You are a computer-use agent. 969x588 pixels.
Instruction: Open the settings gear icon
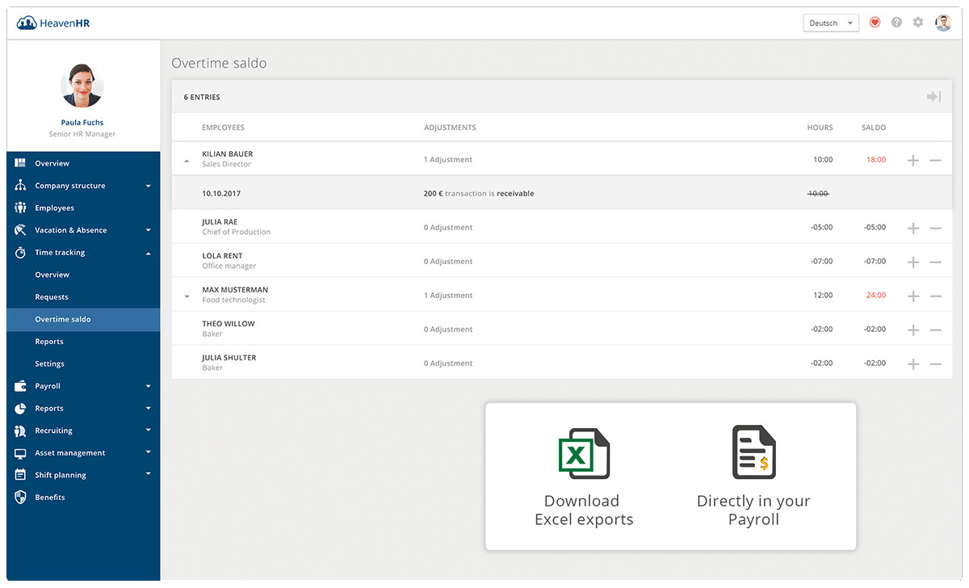click(x=918, y=23)
